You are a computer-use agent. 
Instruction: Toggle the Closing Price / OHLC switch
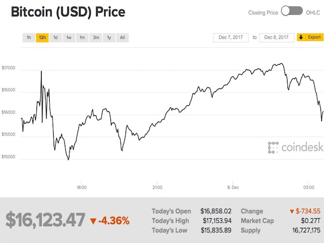(x=292, y=11)
